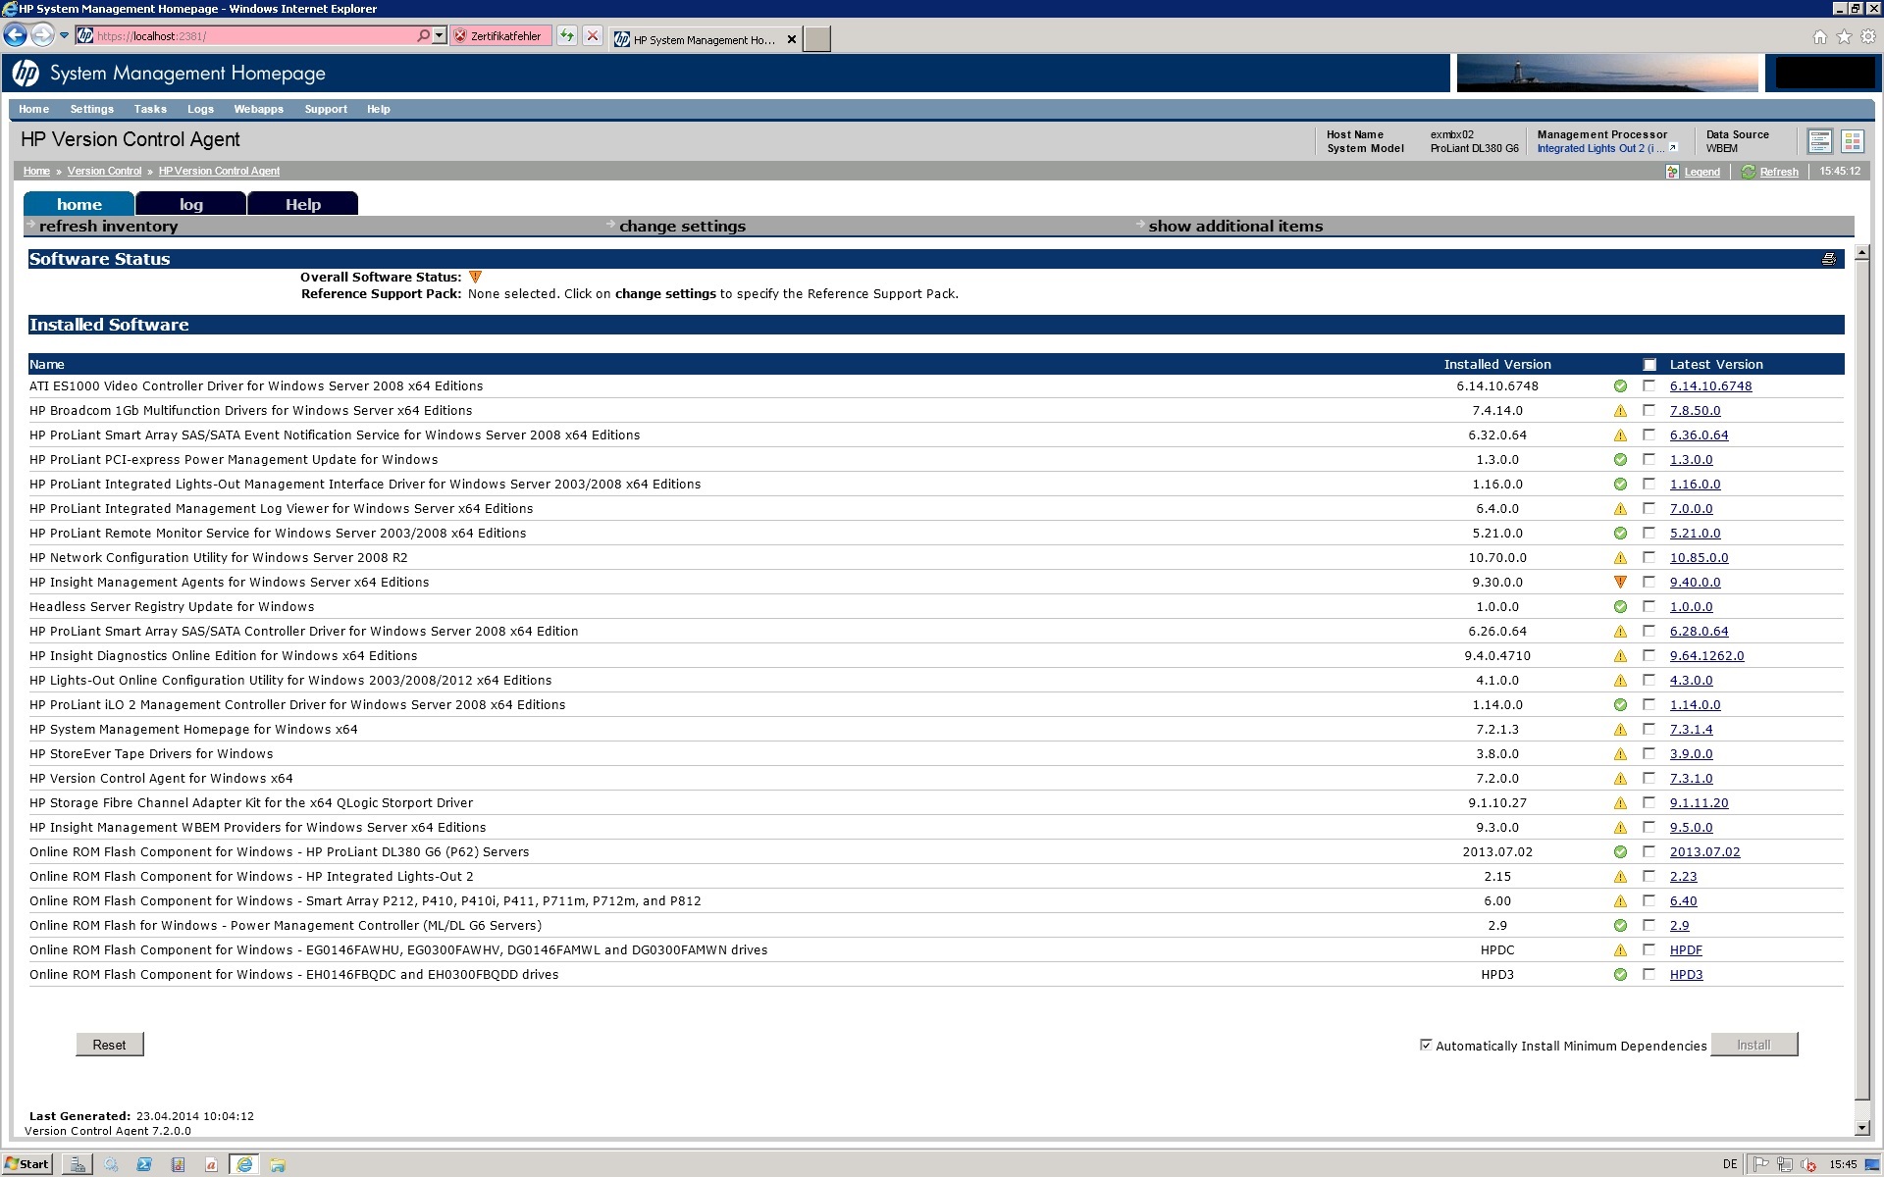1884x1177 pixels.
Task: Switch to the Help tab
Action: click(x=302, y=204)
